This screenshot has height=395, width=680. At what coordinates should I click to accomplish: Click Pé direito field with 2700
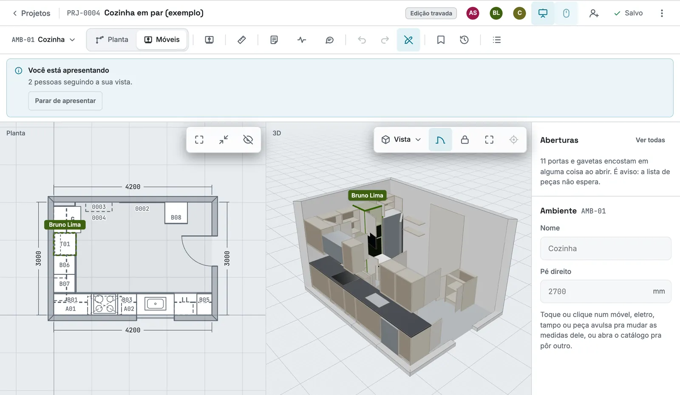(x=606, y=291)
